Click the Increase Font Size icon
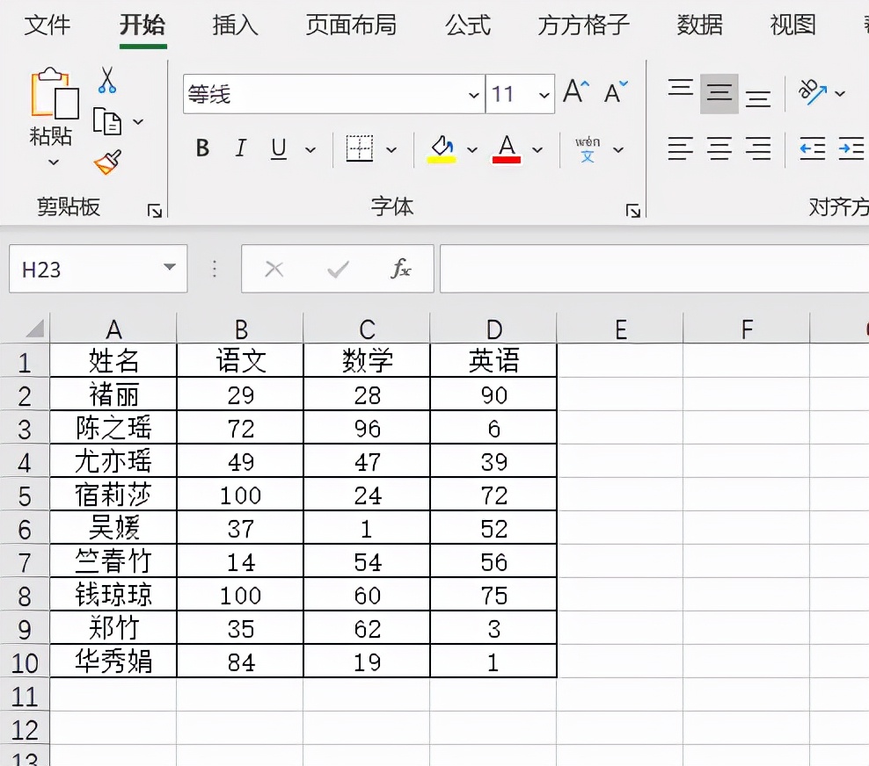 573,88
